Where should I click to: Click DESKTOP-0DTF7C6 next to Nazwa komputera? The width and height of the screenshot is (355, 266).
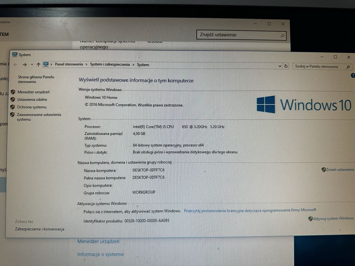click(x=148, y=170)
